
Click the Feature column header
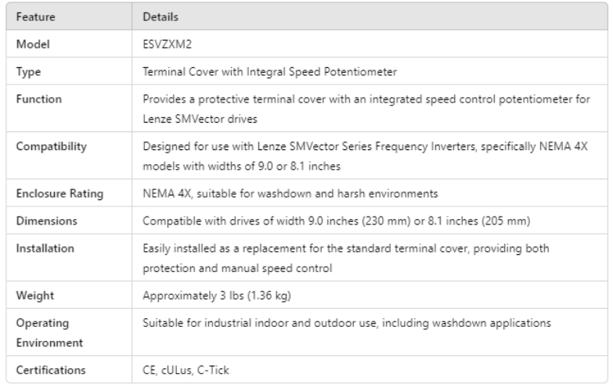tap(36, 16)
